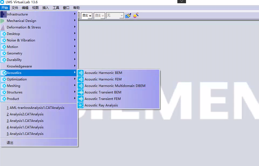Viewport: 259px width, 166px height.
Task: Click the Desktop workbench icon
Action: pyautogui.click(x=4, y=34)
